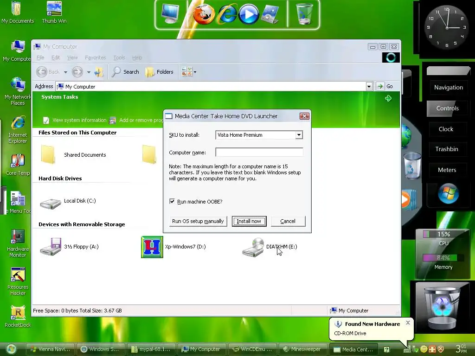Toggle the Folders toolbar button
This screenshot has width=475, height=356.
click(160, 72)
